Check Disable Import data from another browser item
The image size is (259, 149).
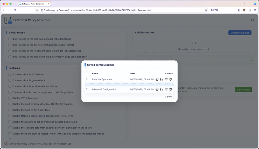pos(10,128)
